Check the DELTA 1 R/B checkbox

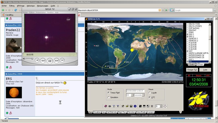tap(187, 24)
